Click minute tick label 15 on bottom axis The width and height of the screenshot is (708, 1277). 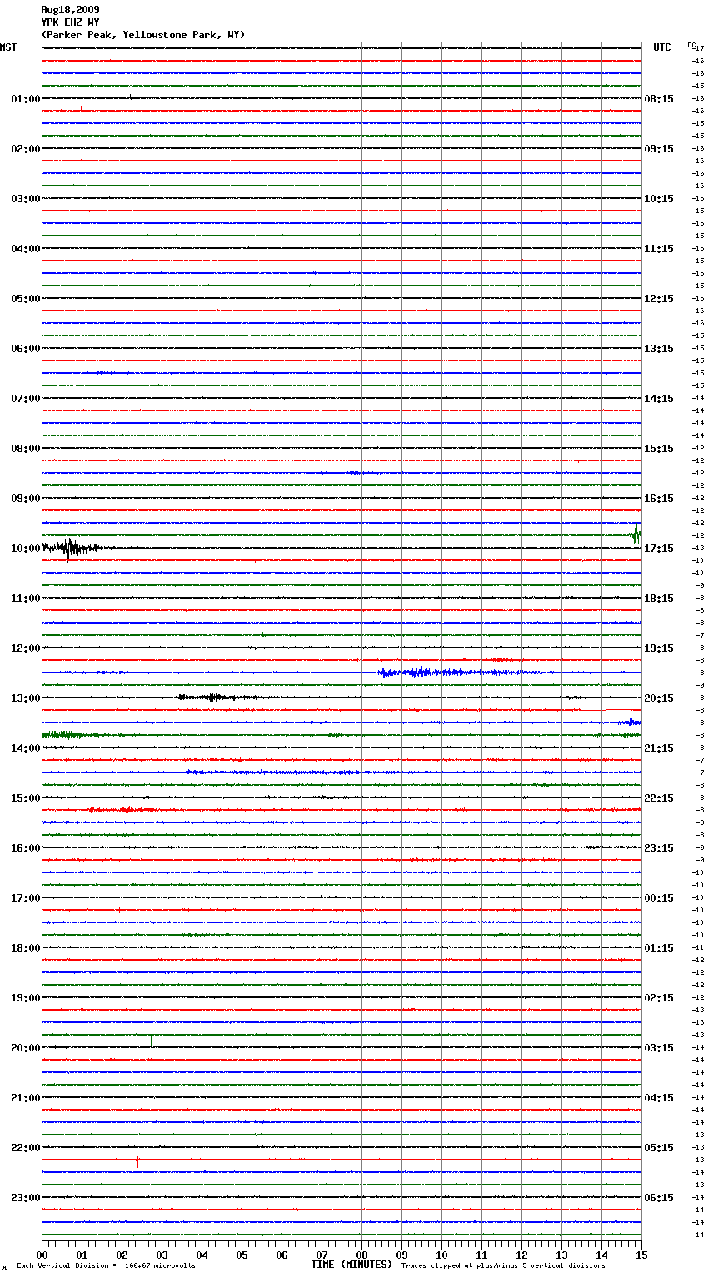[641, 1255]
